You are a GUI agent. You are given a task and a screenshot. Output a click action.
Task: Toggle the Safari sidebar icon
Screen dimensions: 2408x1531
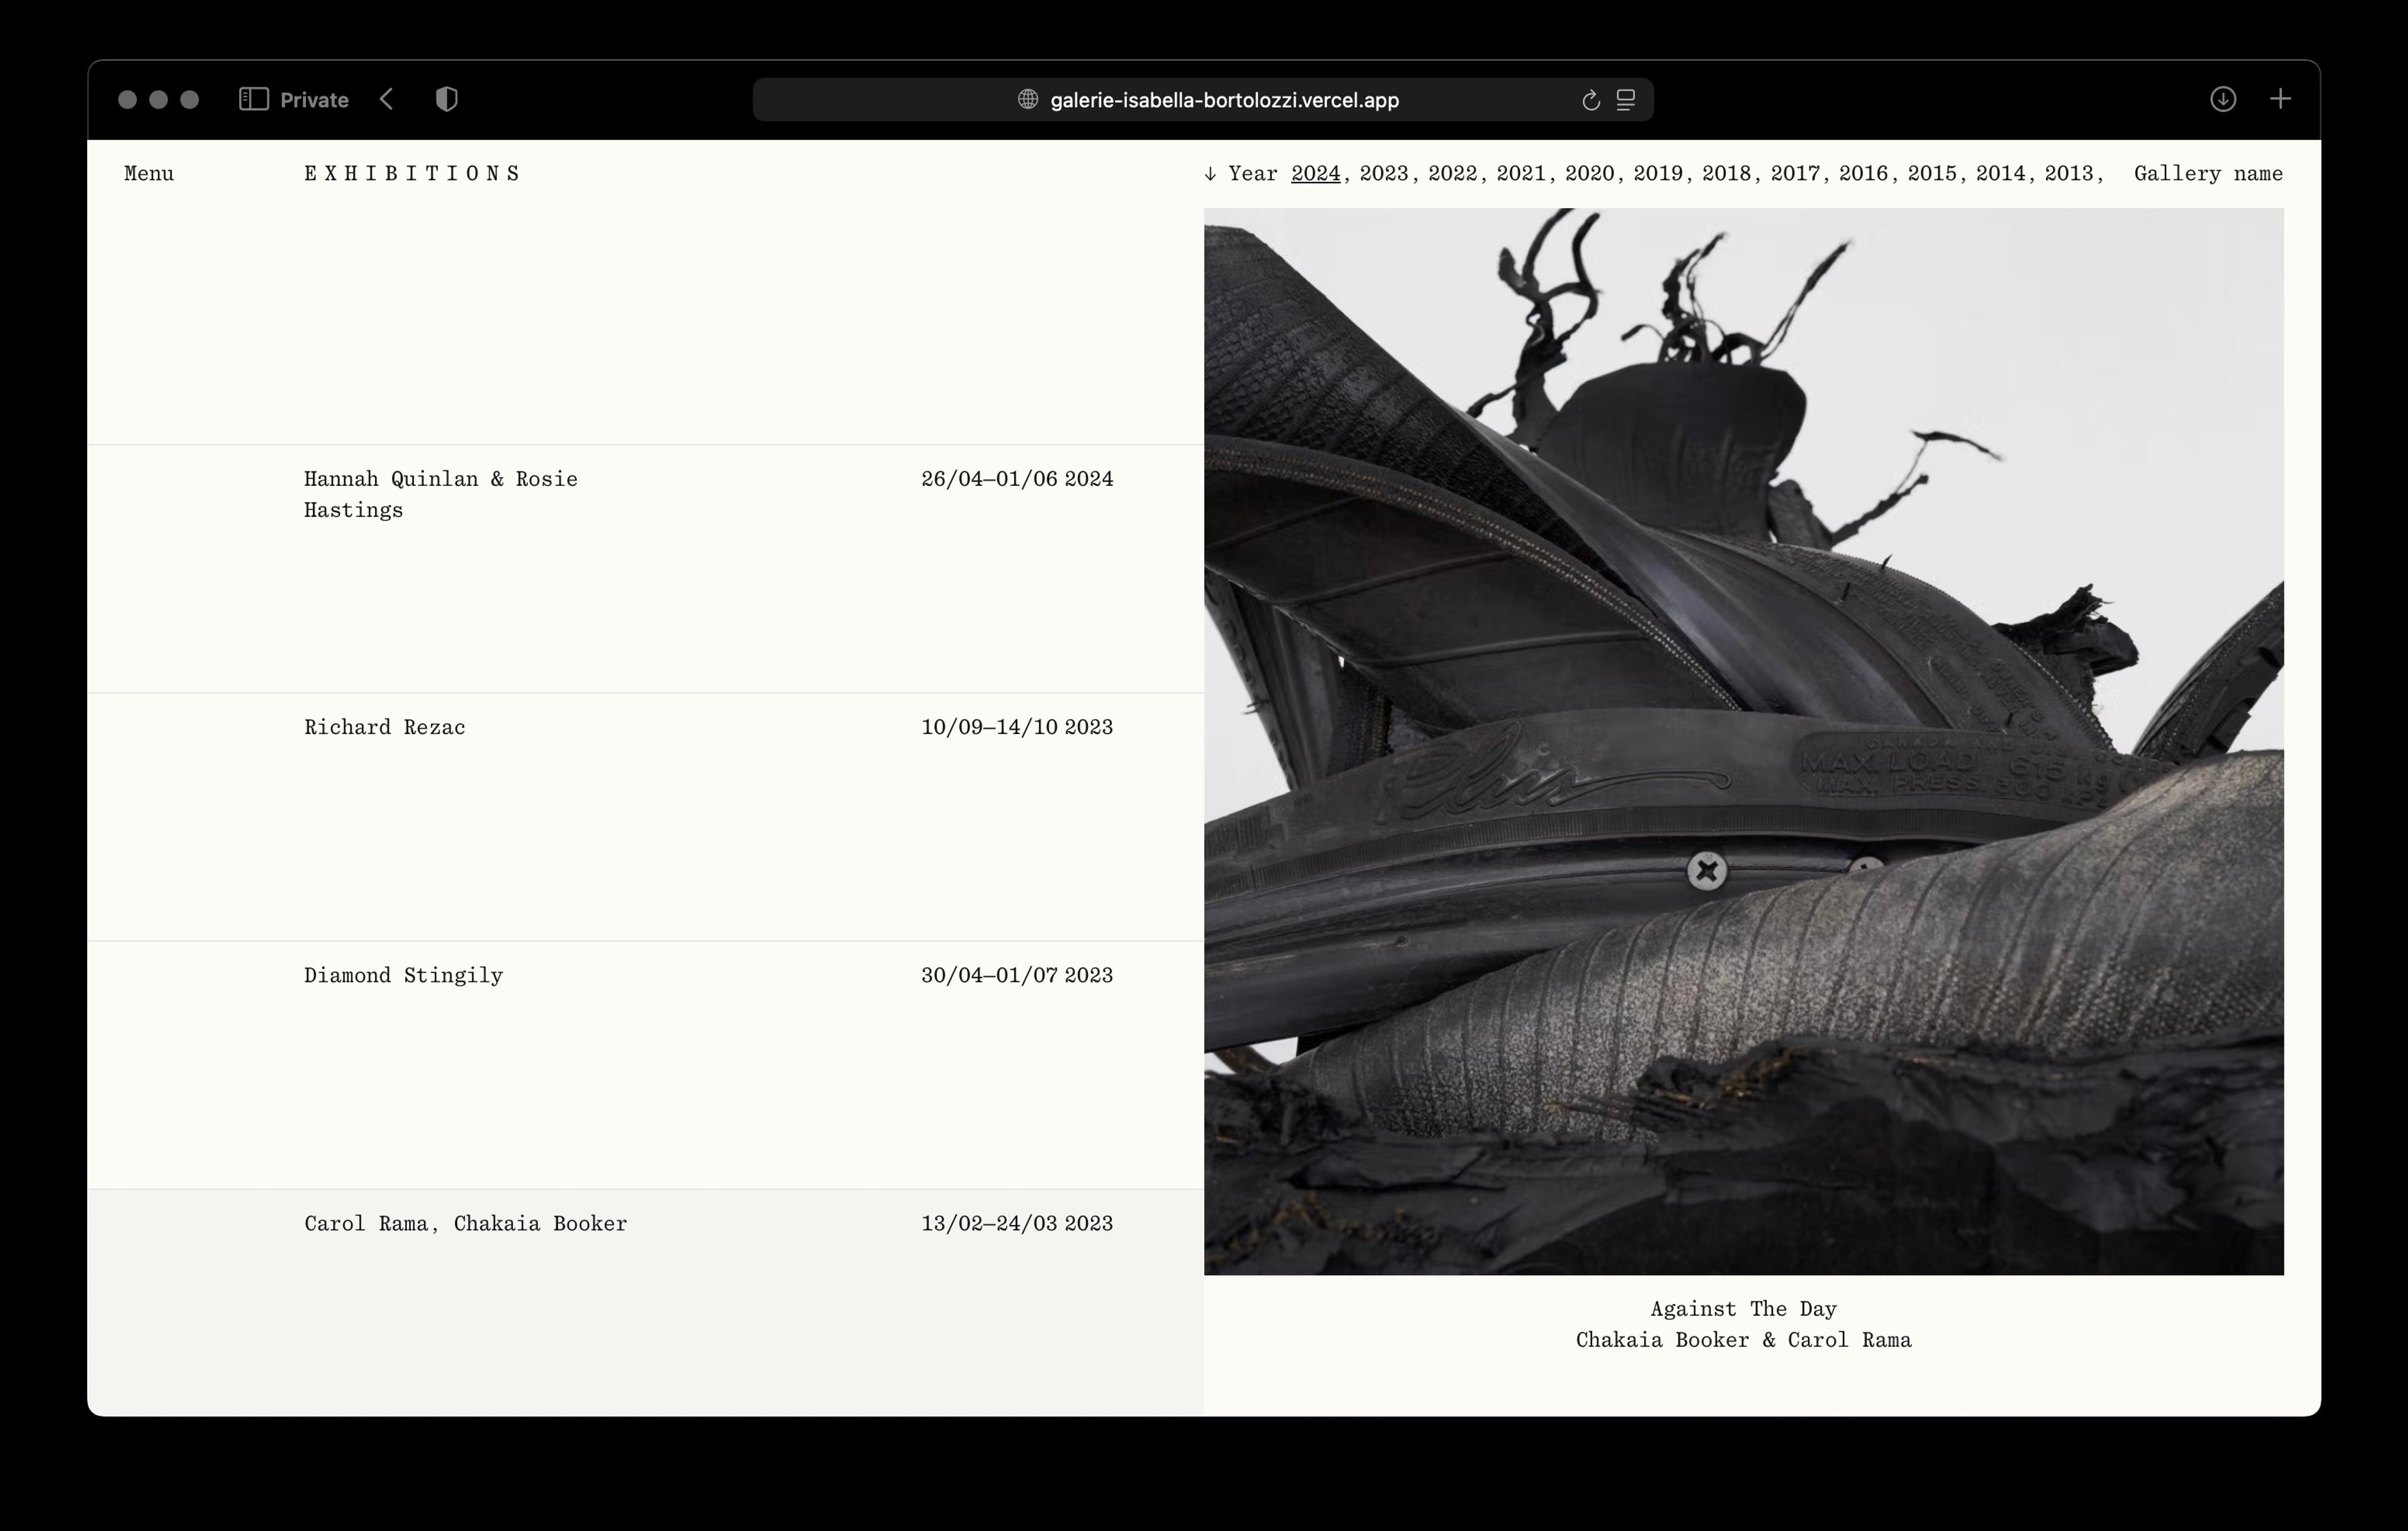click(x=253, y=99)
